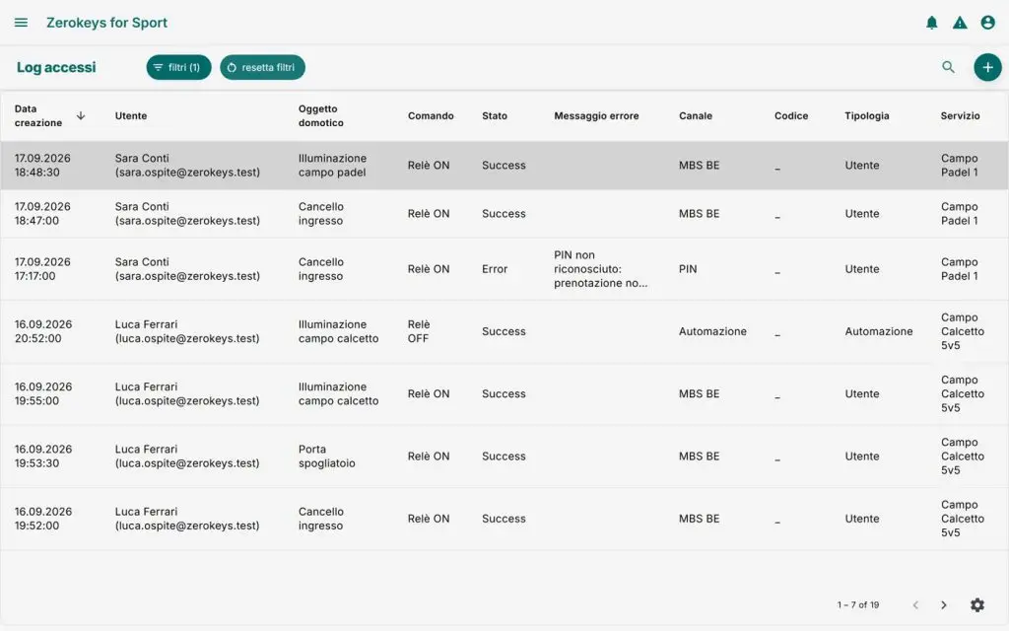Sort by Stato column header
1009x631 pixels.
495,116
